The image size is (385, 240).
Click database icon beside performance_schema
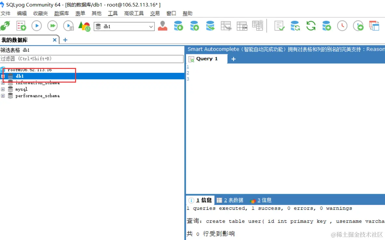click(x=10, y=96)
